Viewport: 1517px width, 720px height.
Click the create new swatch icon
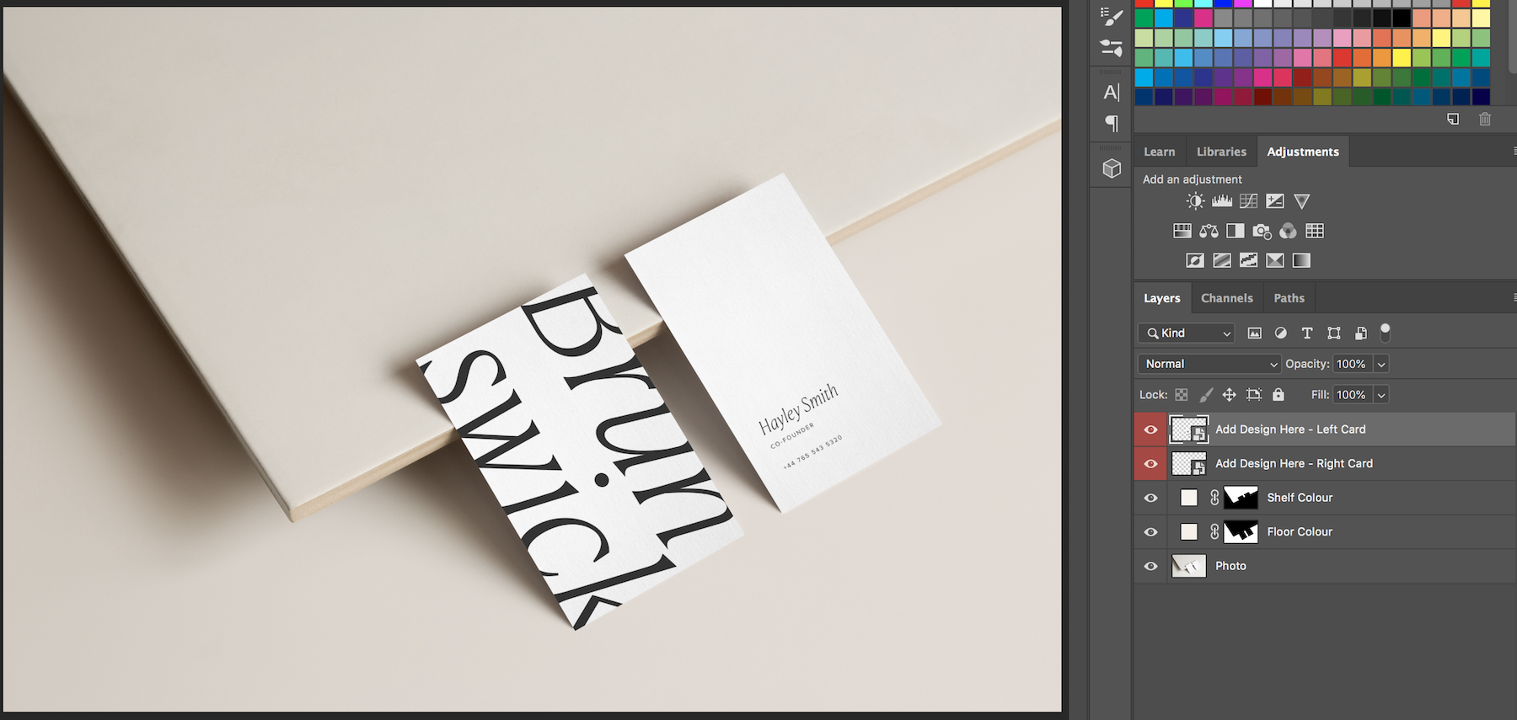click(1453, 120)
